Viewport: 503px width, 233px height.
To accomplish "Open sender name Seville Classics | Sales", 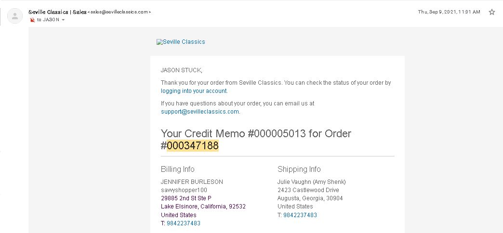I will point(57,12).
